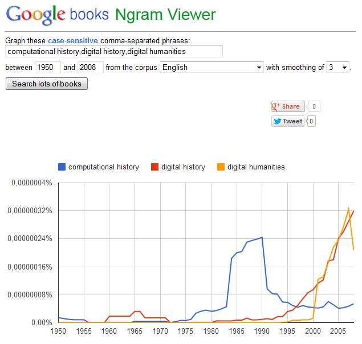Click the orange digital humanities legend swatch
Screen dimensions: 362x344
(221, 167)
